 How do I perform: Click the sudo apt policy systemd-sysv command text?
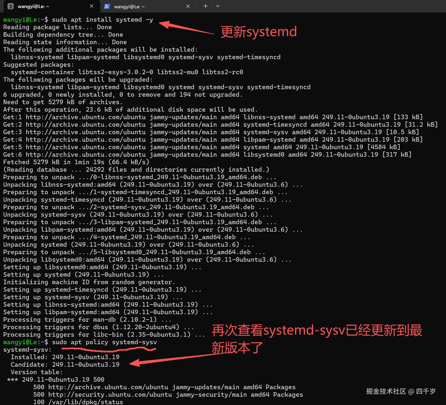[104, 342]
